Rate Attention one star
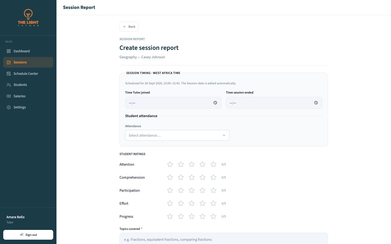391x244 pixels. tap(170, 164)
